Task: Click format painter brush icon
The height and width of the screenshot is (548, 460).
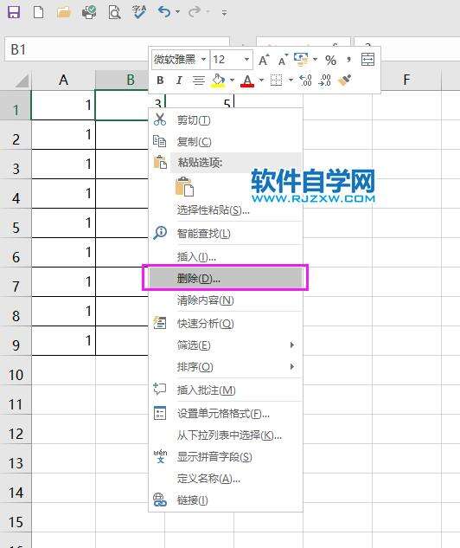Action: point(344,81)
